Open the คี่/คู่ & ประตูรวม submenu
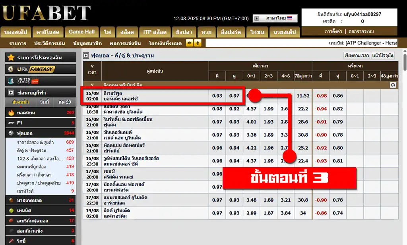407x245 pixels. coord(32,150)
